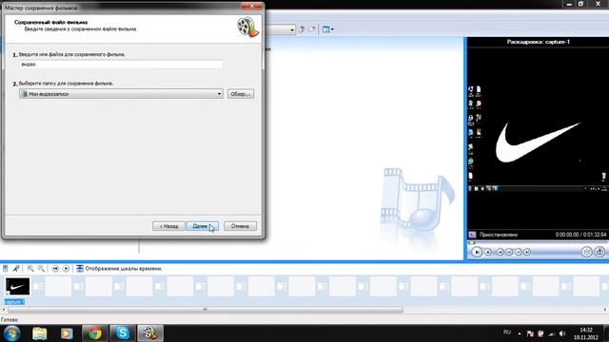609x342 pixels.
Task: Close the Save Movie Wizard dialog
Action: click(x=251, y=6)
